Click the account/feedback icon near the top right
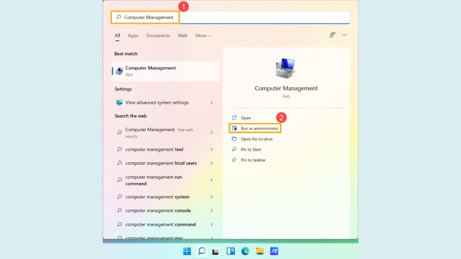 [x=332, y=35]
